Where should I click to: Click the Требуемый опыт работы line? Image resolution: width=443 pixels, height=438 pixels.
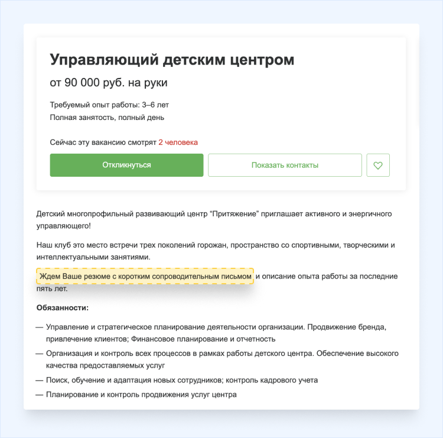coord(110,105)
